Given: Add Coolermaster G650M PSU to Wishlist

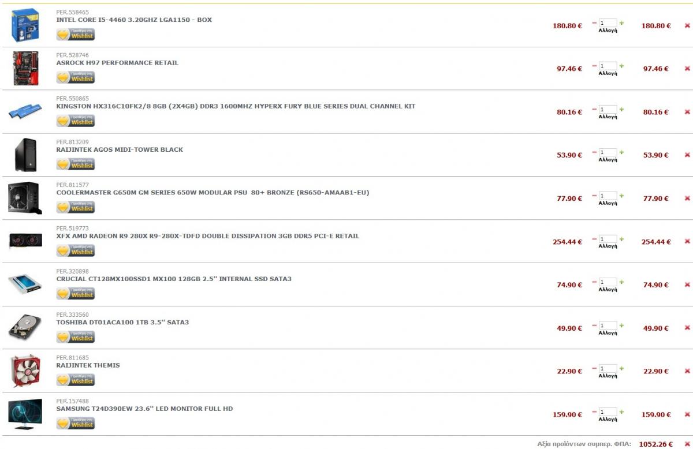Looking at the screenshot, I should pos(76,207).
